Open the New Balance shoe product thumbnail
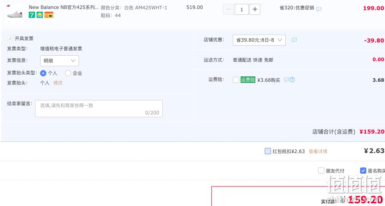 click(x=14, y=14)
